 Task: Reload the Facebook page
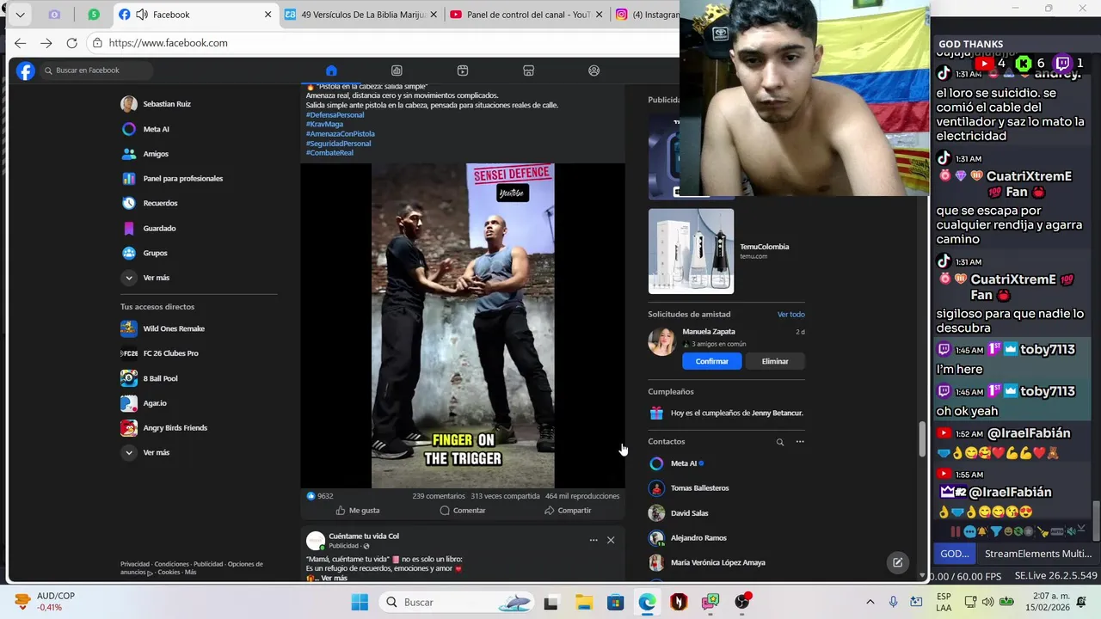(71, 43)
